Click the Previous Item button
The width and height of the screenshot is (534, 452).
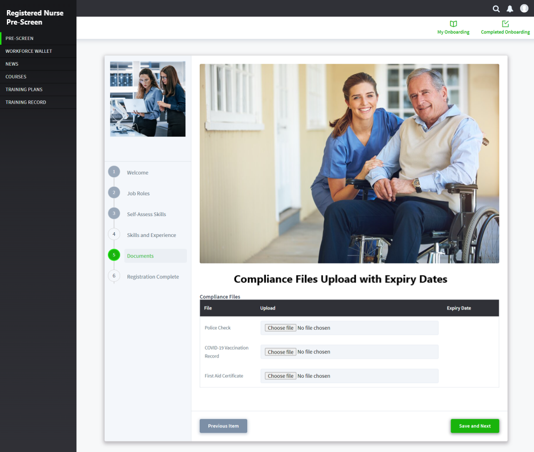tap(223, 426)
